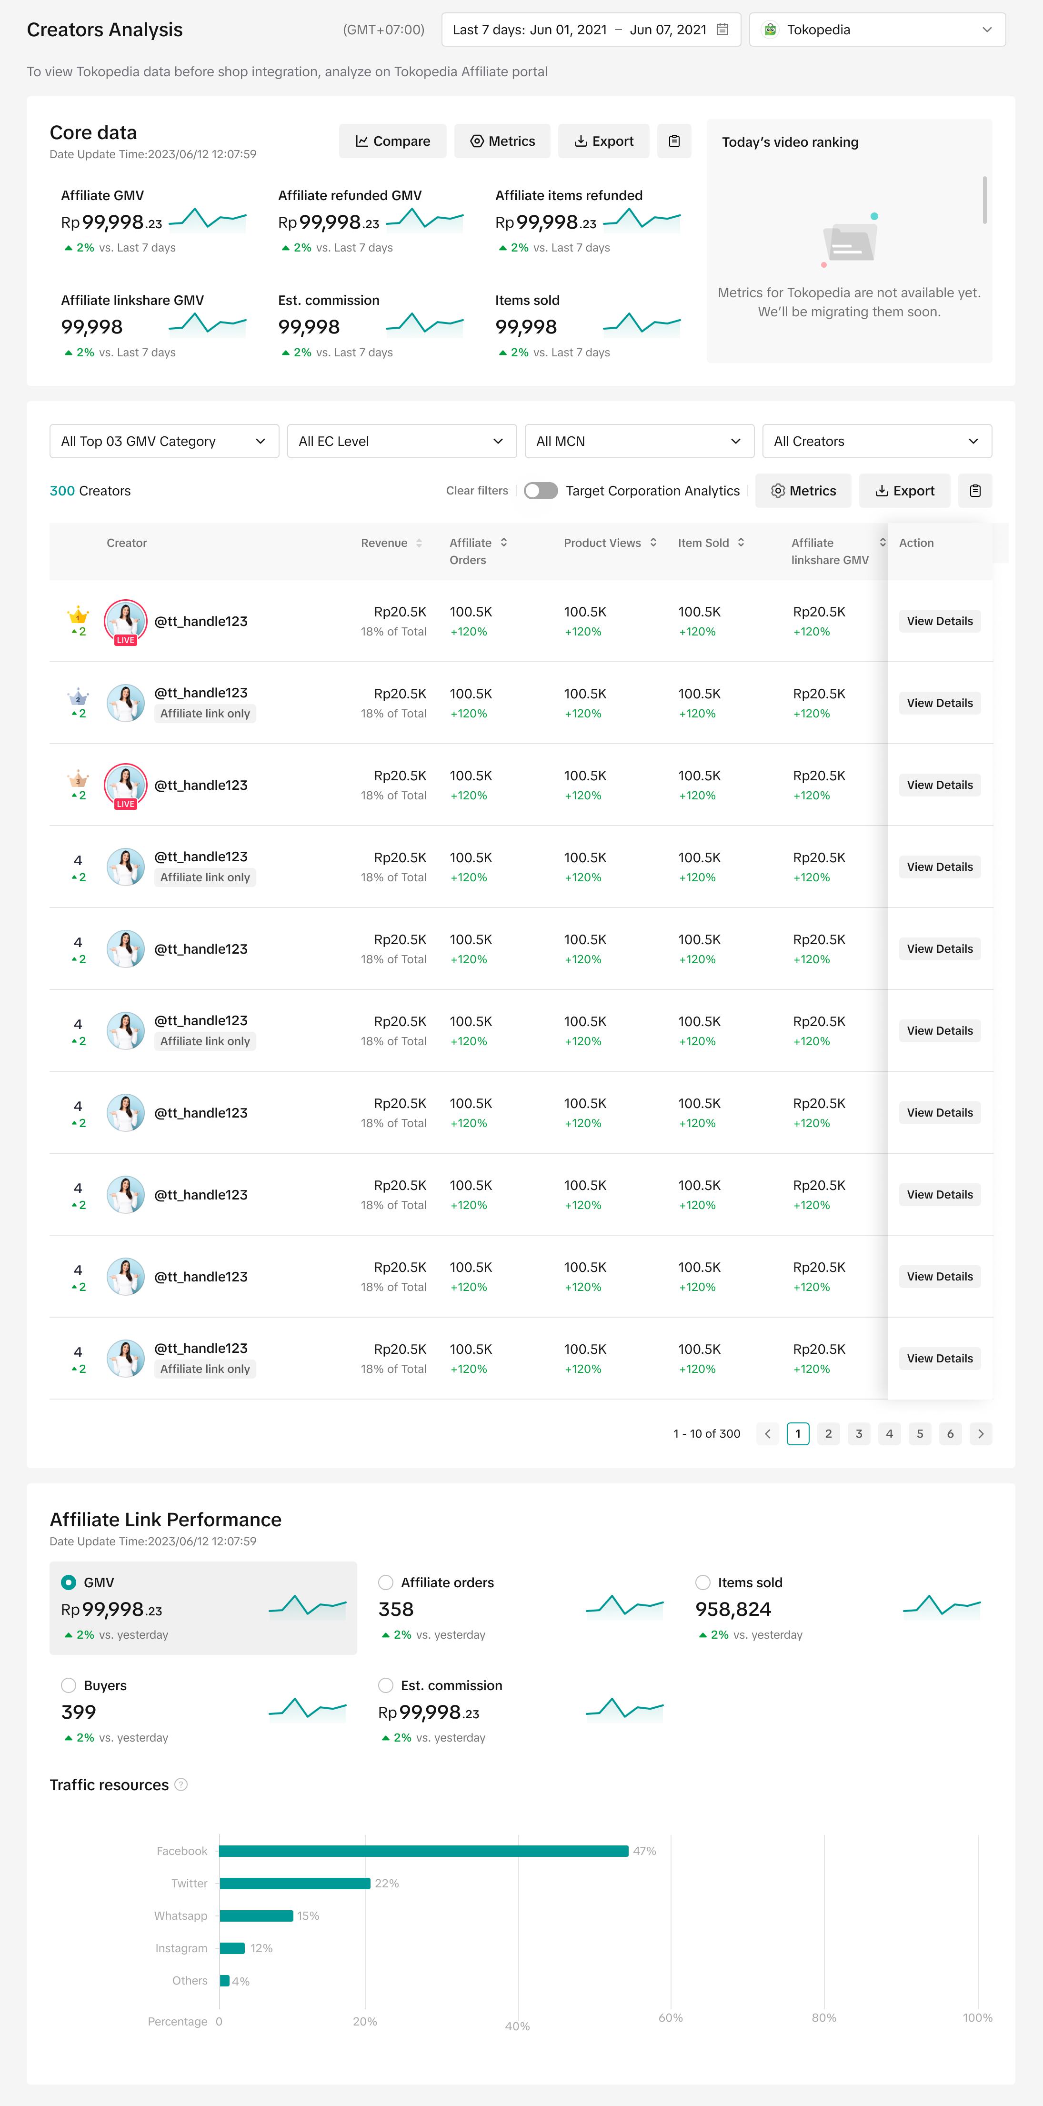Screen dimensions: 1043x2106
Task: Go to page 3 of creators
Action: point(858,1433)
